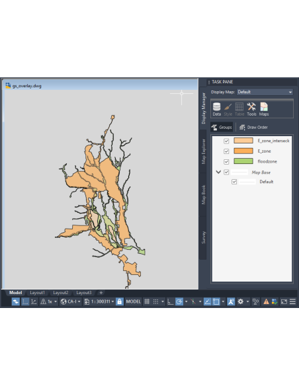Open the CA-I coordinate system dropdown
Viewport: 299px width, 386px height.
[79, 301]
